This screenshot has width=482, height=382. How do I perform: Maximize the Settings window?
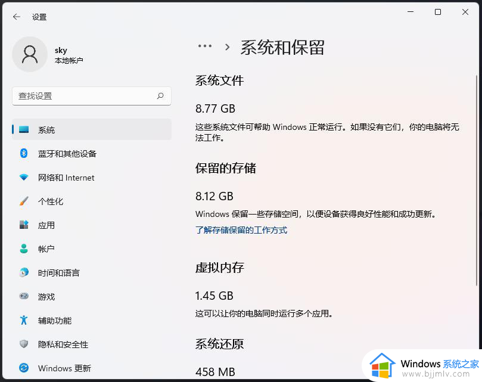tap(438, 12)
